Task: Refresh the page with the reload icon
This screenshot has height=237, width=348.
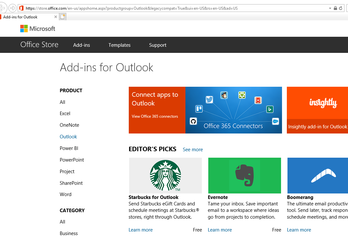Action: pos(341,8)
